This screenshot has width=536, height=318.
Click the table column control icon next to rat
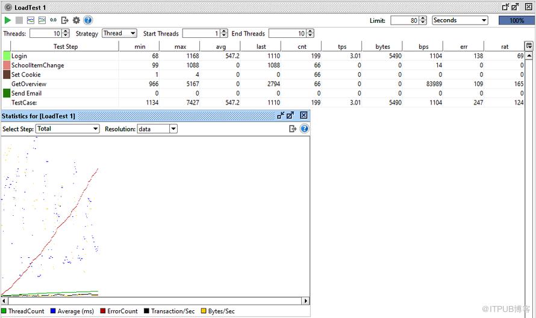(529, 46)
